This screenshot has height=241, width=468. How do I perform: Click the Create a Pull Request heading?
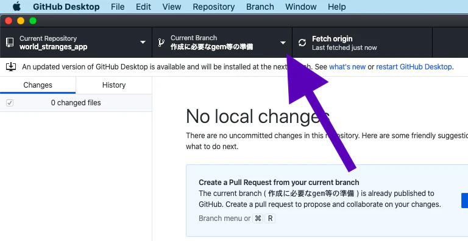coord(278,182)
